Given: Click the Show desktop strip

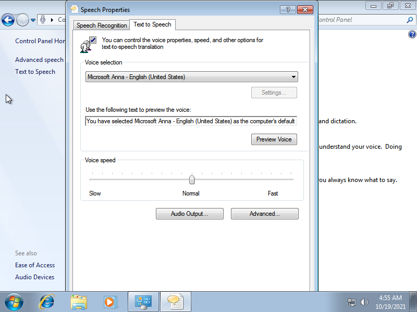Looking at the screenshot, I should click(413, 302).
